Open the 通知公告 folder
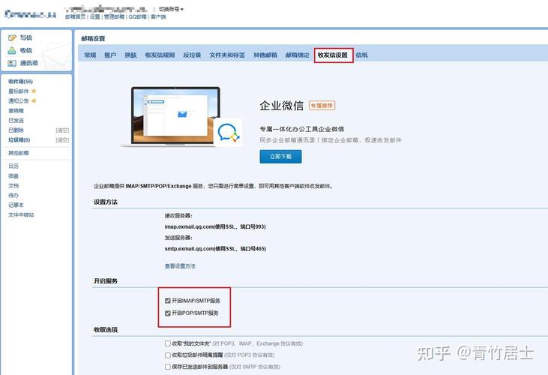Viewport: 548px width, 375px height. pos(19,100)
